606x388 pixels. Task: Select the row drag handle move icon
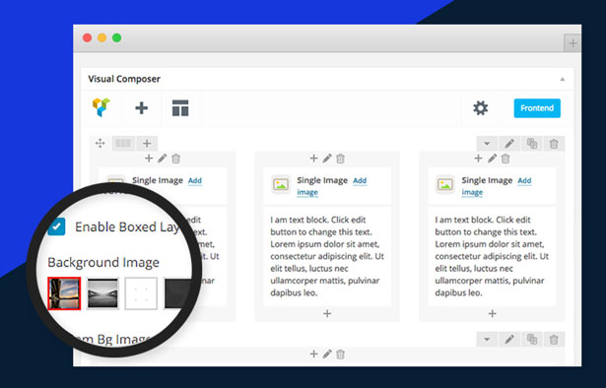[101, 144]
